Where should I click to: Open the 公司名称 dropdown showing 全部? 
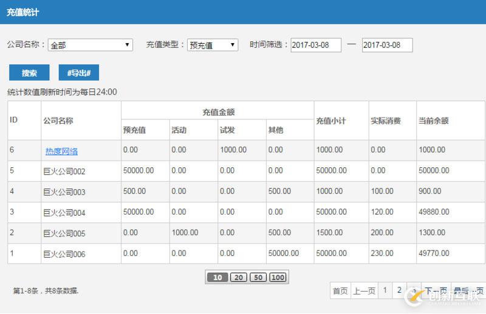click(90, 45)
